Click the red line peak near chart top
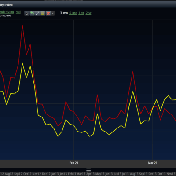The height and width of the screenshot is (176, 176). point(22,26)
